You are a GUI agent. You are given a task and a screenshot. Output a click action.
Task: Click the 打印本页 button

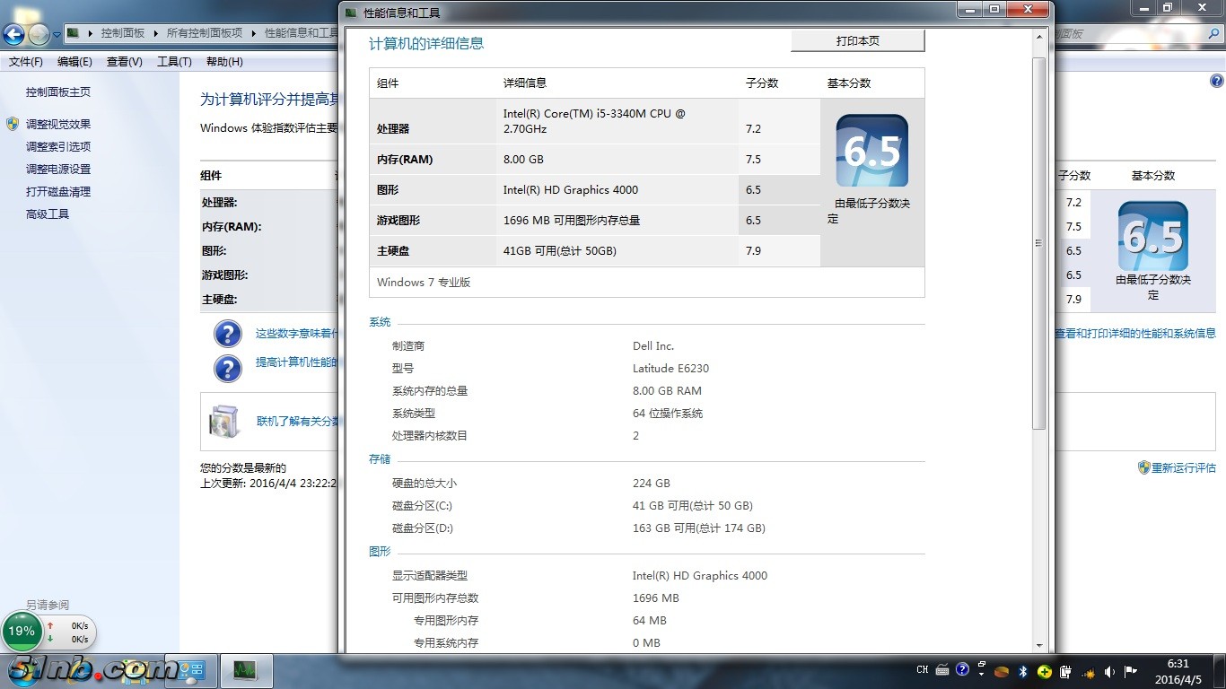[857, 41]
